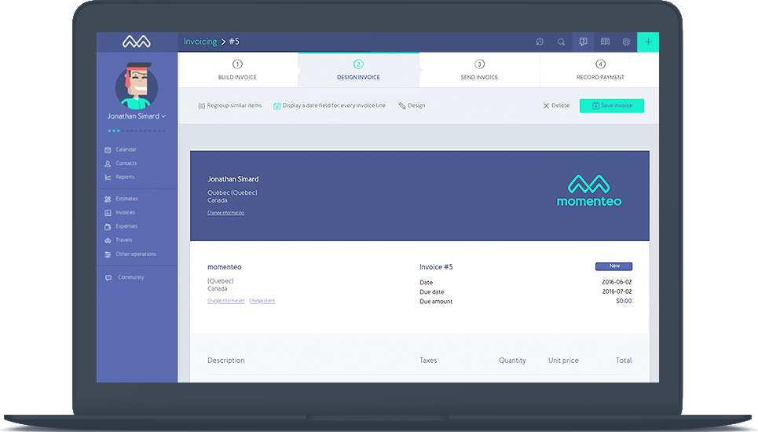Click the green plus add button
The height and width of the screenshot is (432, 758).
[x=648, y=42]
